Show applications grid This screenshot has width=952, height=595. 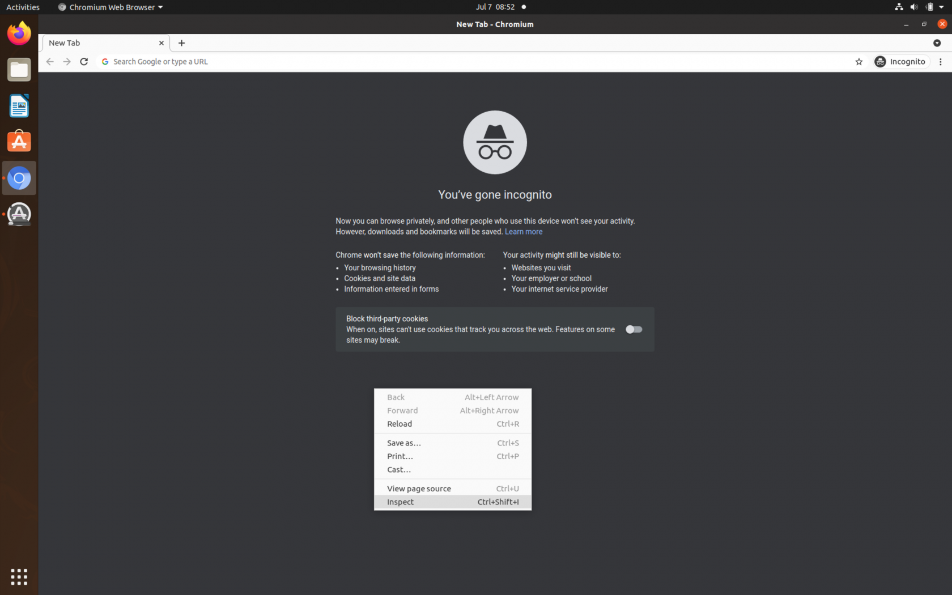click(19, 576)
